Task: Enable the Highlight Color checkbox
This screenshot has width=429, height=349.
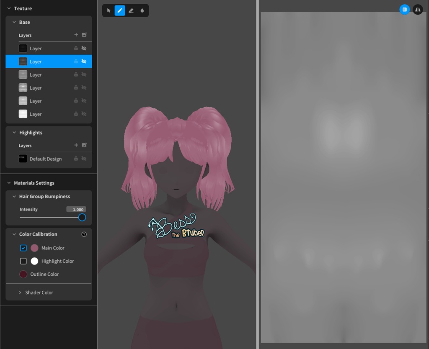Action: click(x=23, y=261)
